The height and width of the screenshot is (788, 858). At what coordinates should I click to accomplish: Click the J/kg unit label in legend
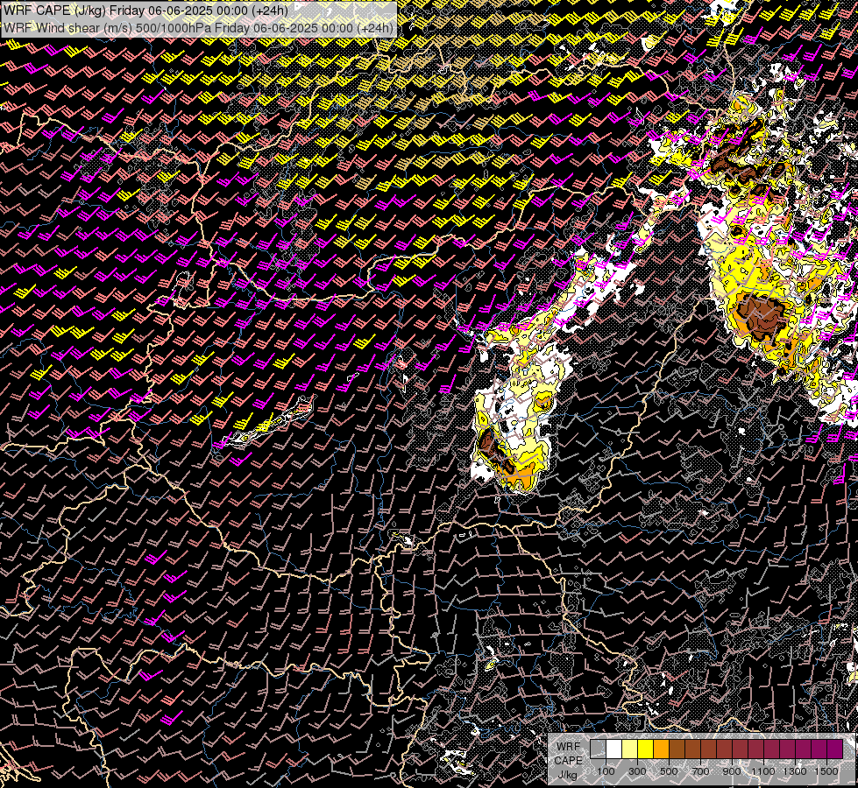coord(567,775)
